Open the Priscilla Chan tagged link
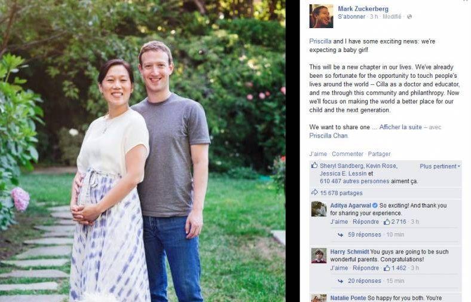Viewport: 471px width, 302px height. click(328, 136)
